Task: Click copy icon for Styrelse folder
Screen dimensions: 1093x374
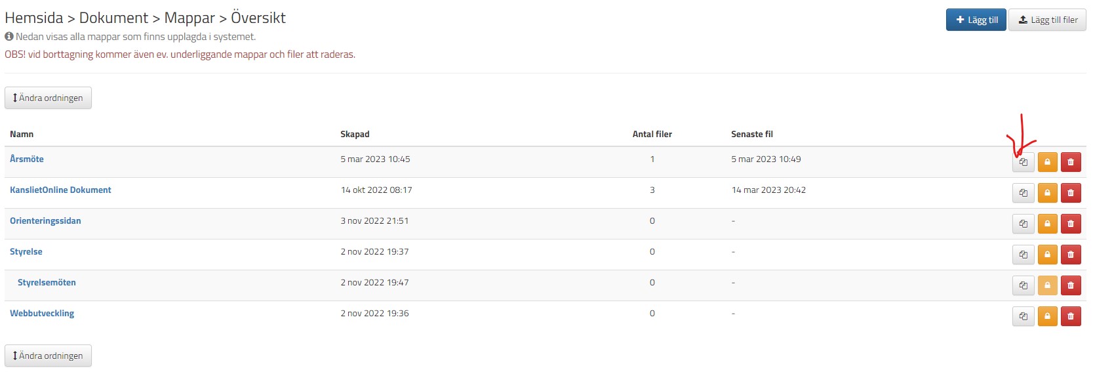Action: click(x=1023, y=255)
